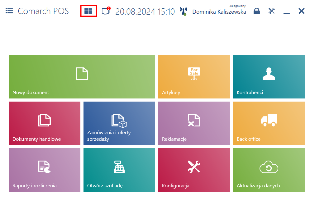Click the Otwórz szufladę tile
The width and height of the screenshot is (310, 210).
(119, 170)
